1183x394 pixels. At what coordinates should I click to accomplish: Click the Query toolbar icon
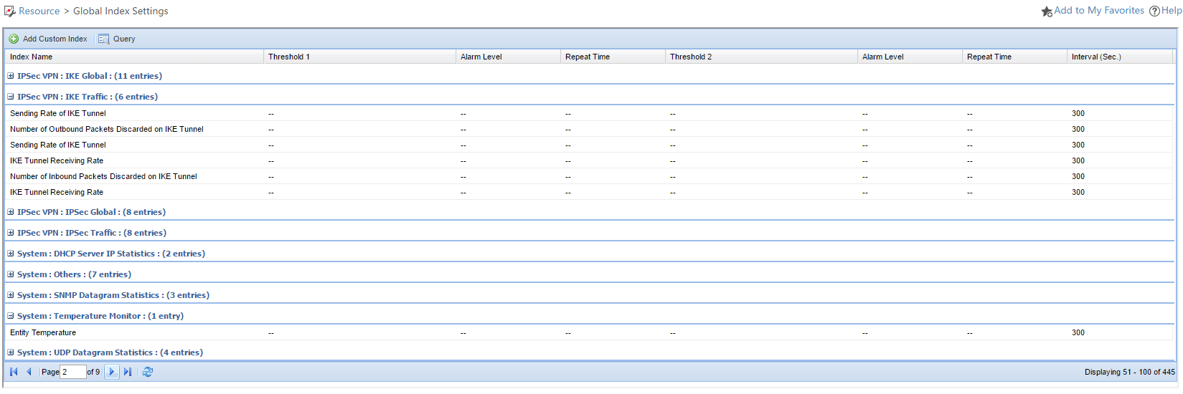(104, 39)
